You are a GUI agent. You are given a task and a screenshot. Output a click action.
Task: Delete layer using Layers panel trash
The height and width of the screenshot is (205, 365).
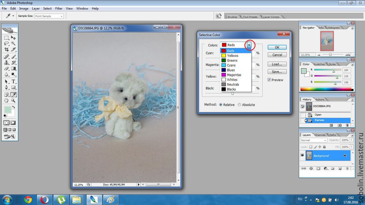tap(347, 169)
